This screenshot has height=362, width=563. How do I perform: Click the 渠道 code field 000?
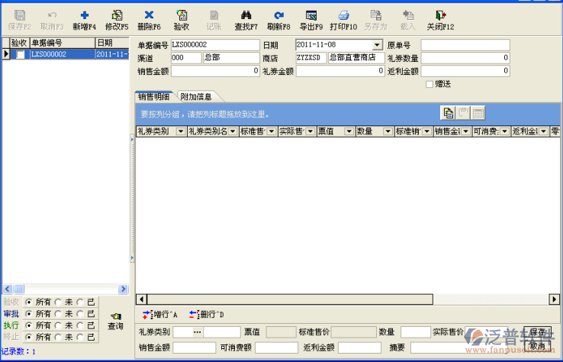[x=186, y=58]
